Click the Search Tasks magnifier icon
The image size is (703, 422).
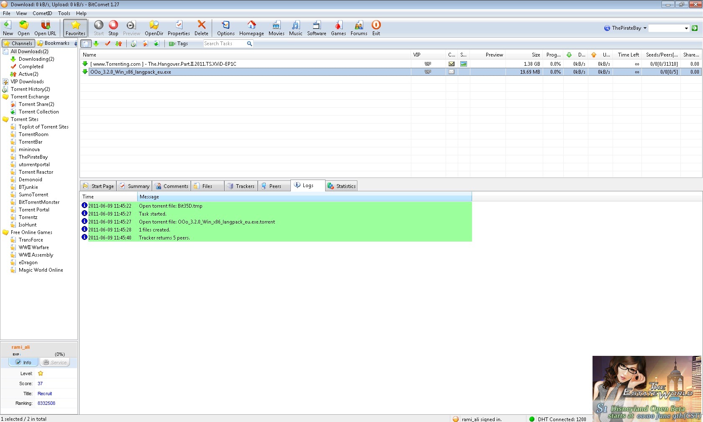(249, 44)
